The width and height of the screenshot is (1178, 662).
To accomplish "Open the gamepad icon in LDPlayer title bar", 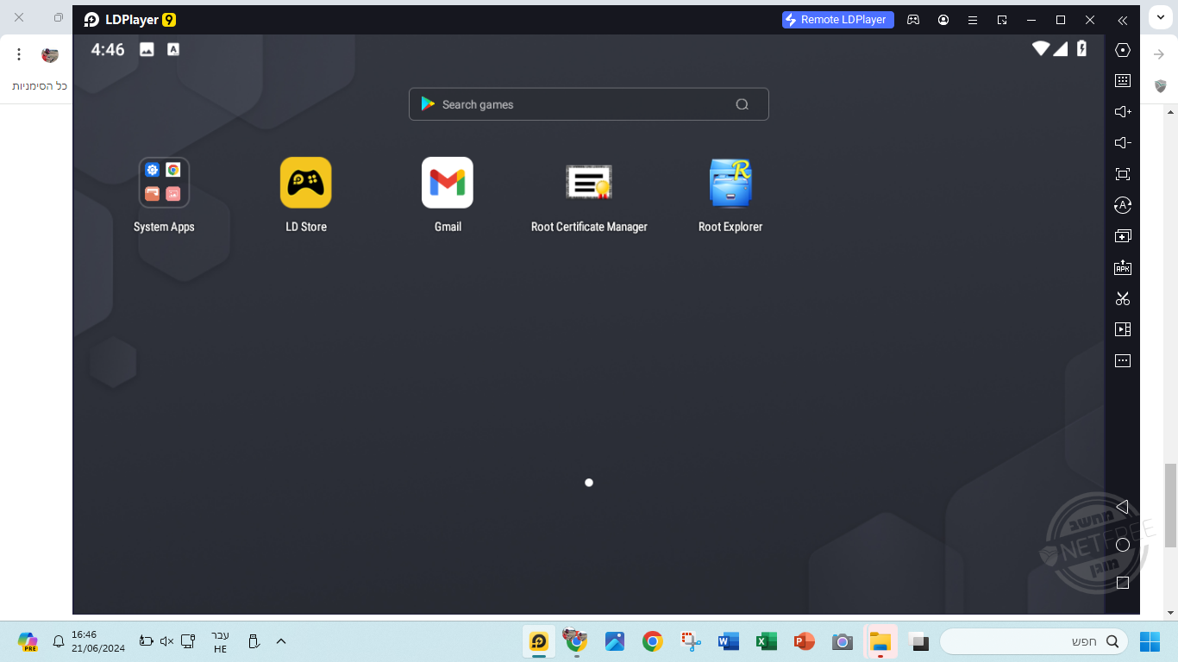I will coord(913,20).
